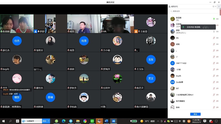Click the 搜索成员 search field
Image resolution: width=221 pixels, height=124 pixels.
click(x=193, y=11)
